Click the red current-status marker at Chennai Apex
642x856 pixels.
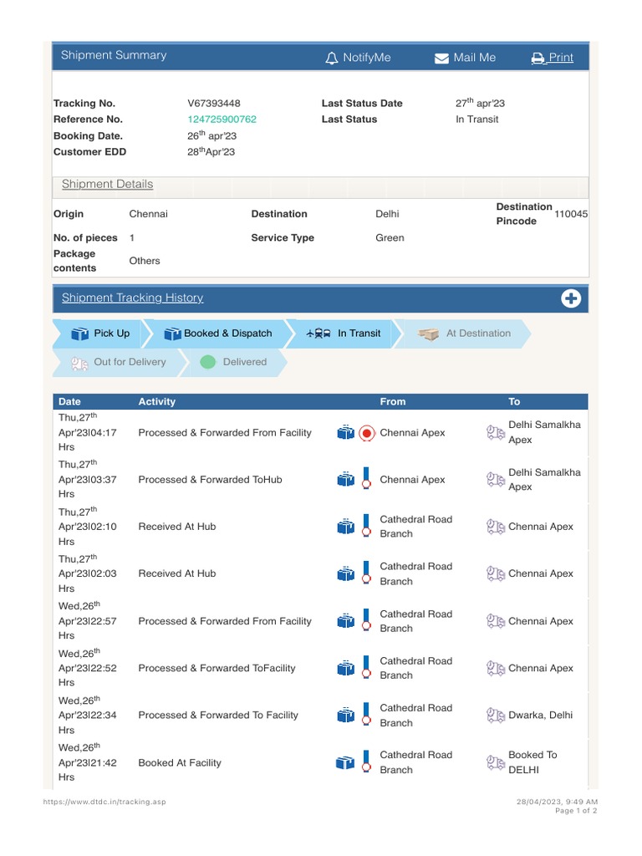point(366,433)
